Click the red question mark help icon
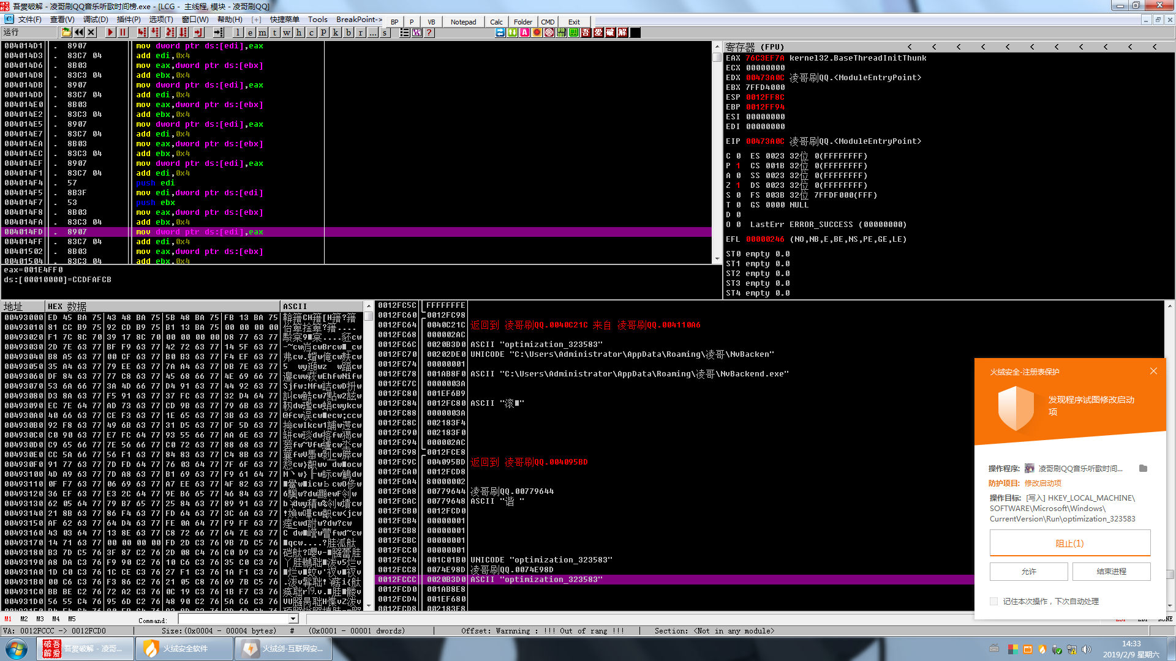 [x=429, y=32]
